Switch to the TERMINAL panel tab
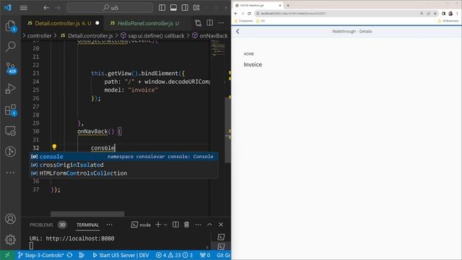 pyautogui.click(x=87, y=225)
